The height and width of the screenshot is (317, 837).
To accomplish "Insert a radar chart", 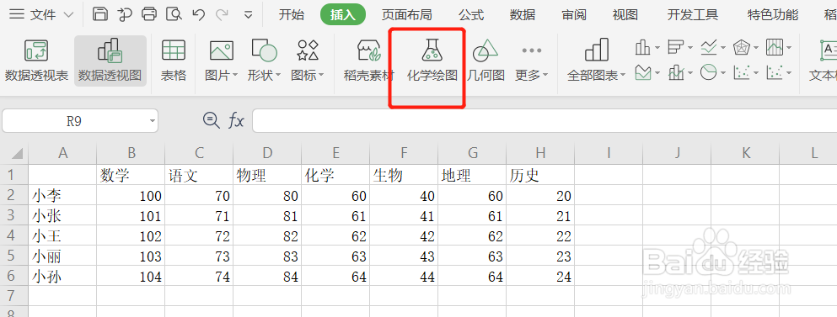I will [741, 48].
